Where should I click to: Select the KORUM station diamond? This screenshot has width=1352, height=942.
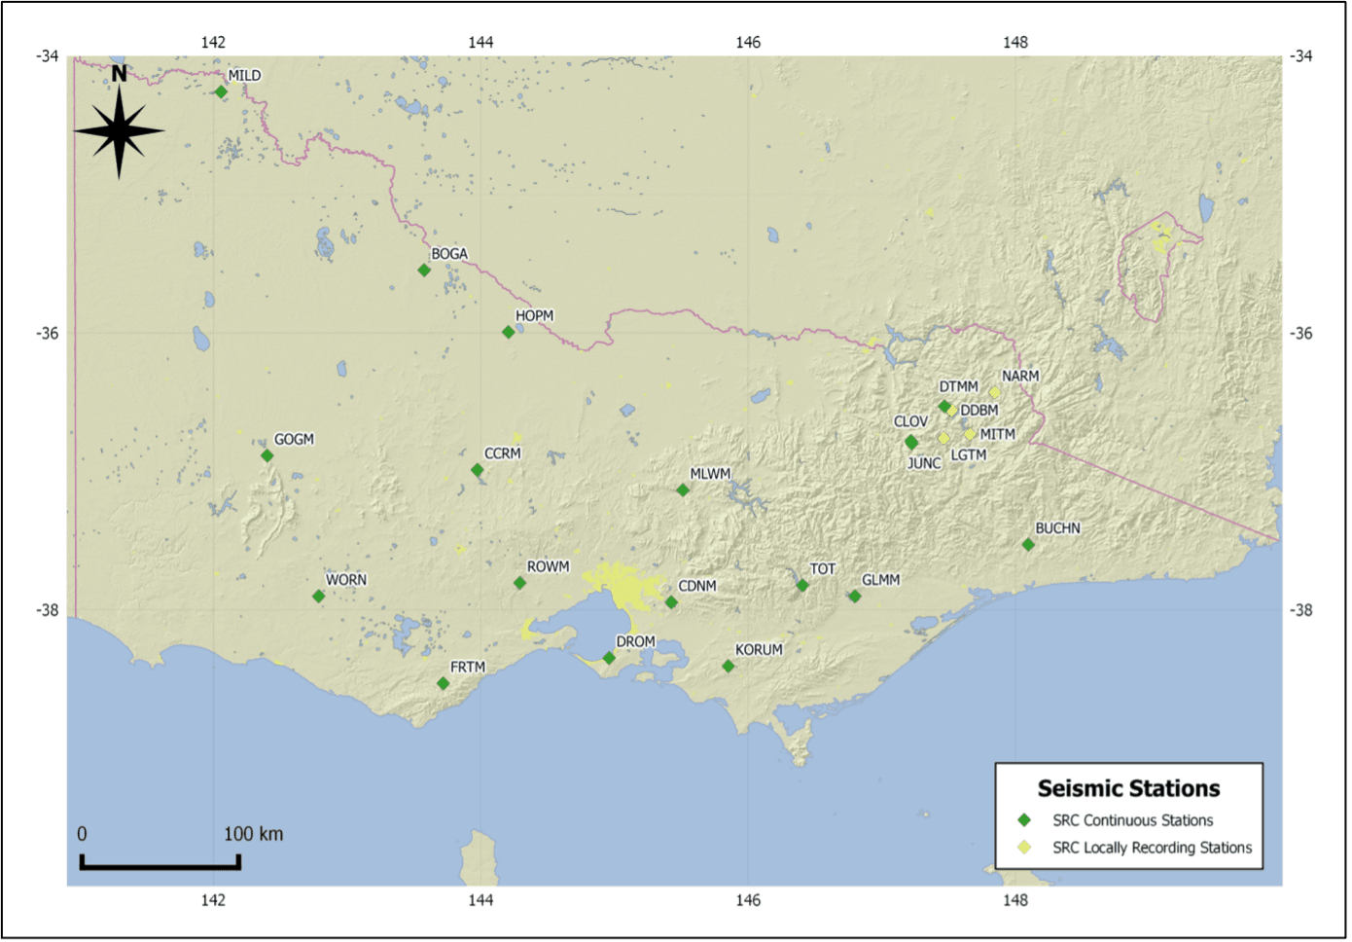(x=729, y=666)
